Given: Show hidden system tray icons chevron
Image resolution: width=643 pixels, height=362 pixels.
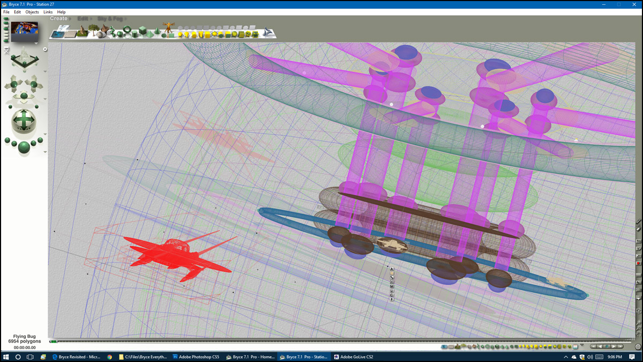Looking at the screenshot, I should [566, 357].
